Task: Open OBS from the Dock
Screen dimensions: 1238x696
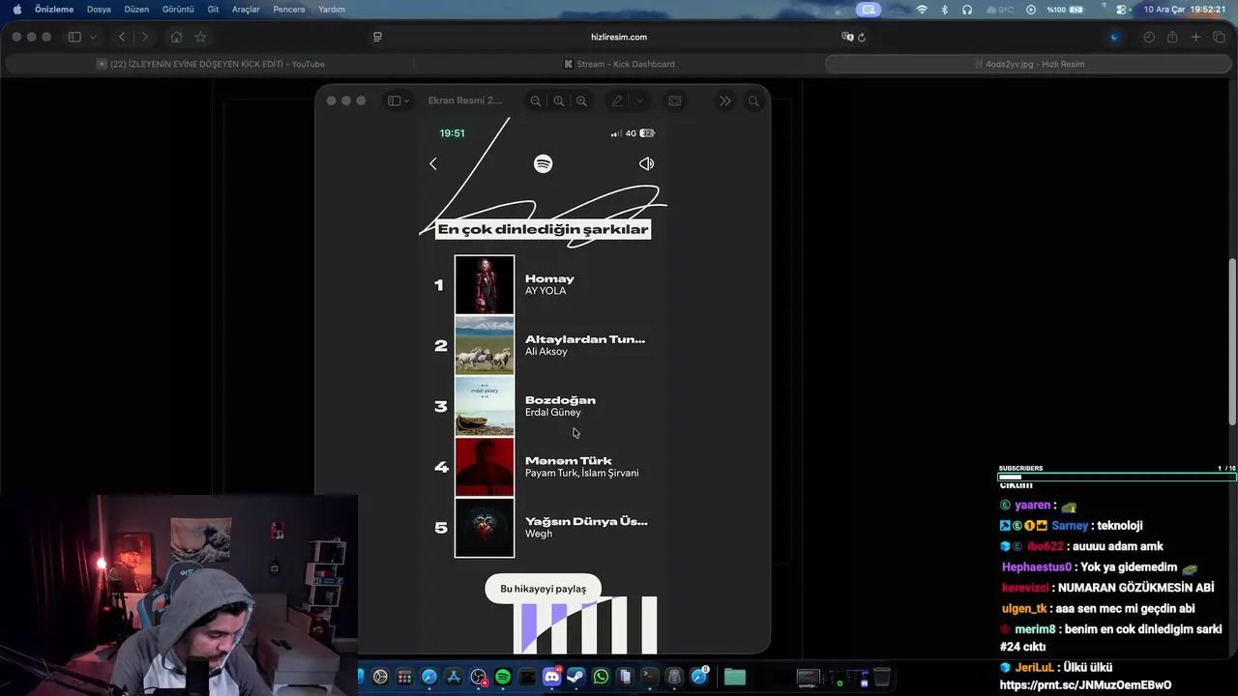Action: click(478, 678)
